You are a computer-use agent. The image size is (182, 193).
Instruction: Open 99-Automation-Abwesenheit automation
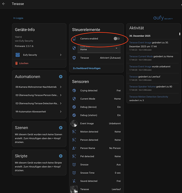pyautogui.click(x=39, y=112)
